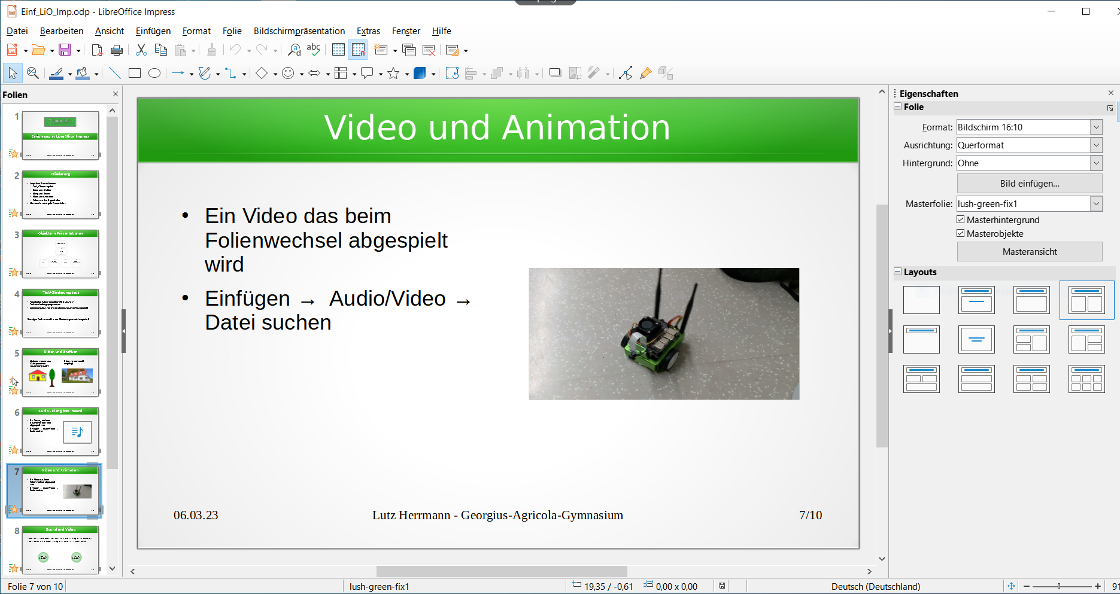Image resolution: width=1120 pixels, height=594 pixels.
Task: Collapse the Layouts section
Action: (x=898, y=272)
